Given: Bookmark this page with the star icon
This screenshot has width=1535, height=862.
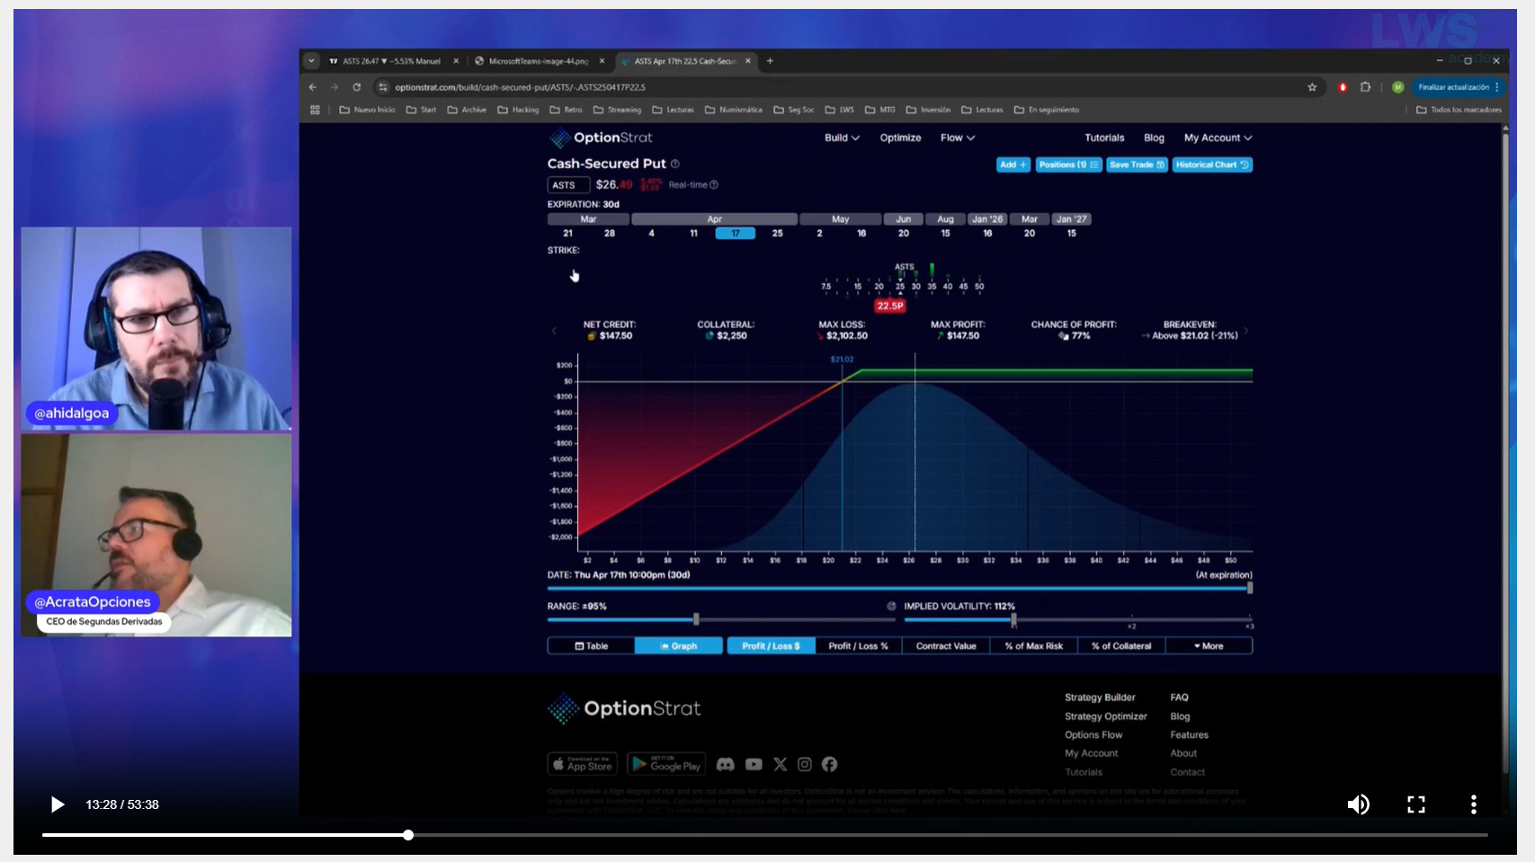Looking at the screenshot, I should 1312,87.
